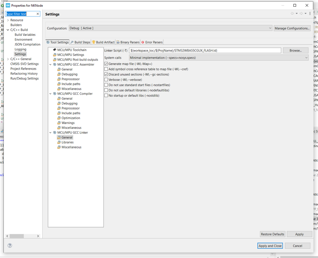Open the view menu dots icon
The height and width of the screenshot is (258, 318).
[x=310, y=13]
